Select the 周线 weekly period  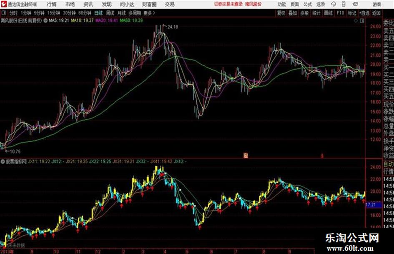pos(110,13)
